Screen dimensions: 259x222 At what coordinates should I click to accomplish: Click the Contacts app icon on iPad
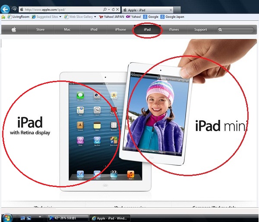click(80, 125)
